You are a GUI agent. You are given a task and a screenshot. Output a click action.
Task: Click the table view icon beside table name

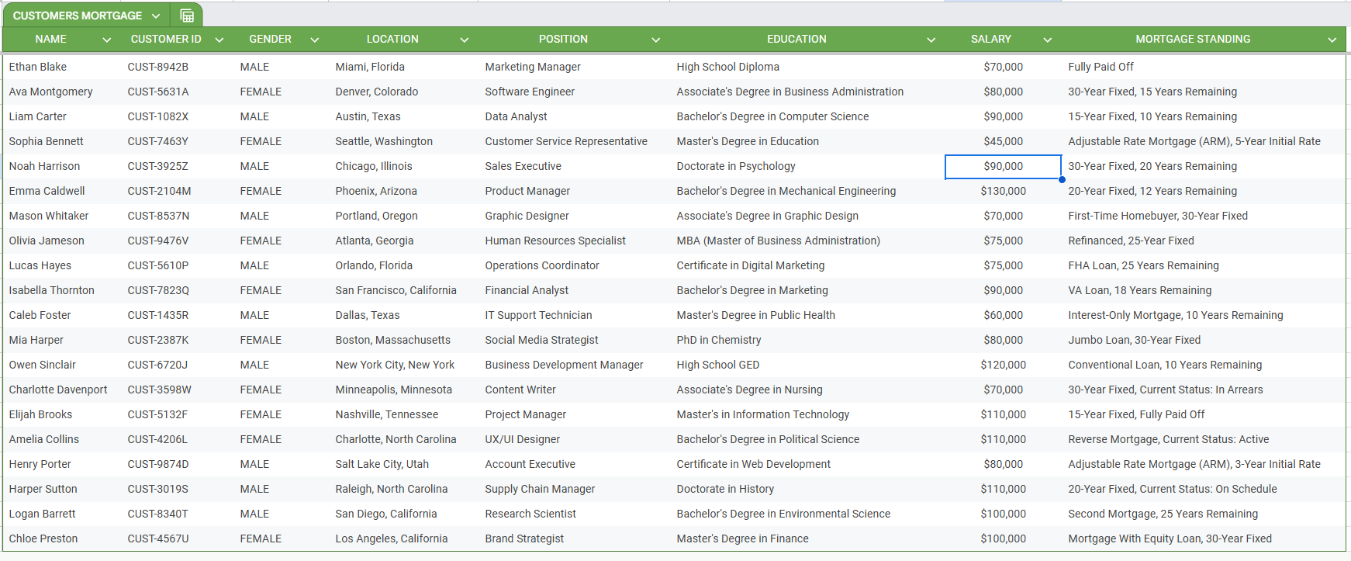(187, 16)
